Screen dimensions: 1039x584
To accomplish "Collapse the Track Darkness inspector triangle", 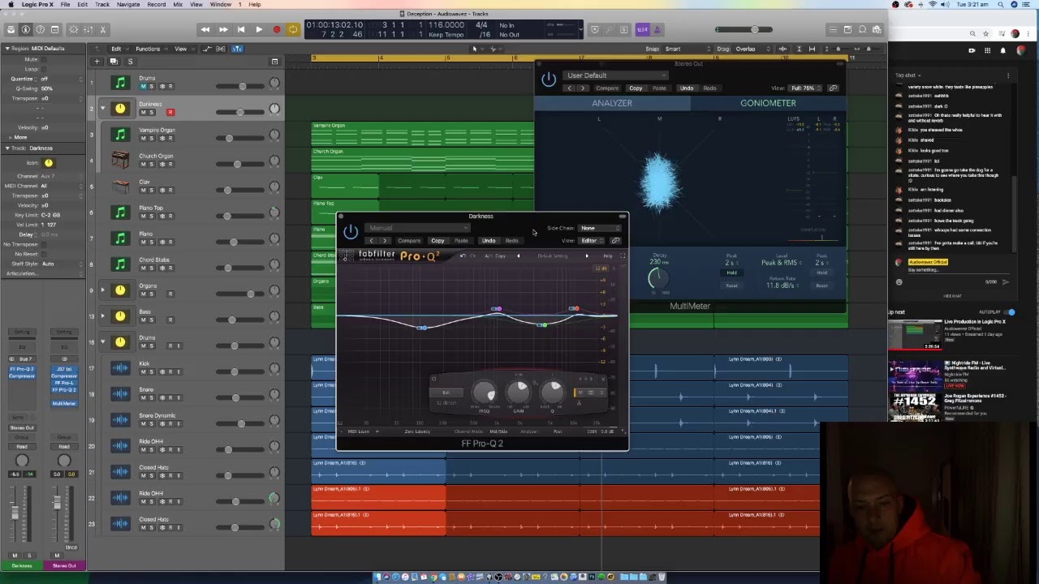I will (6, 148).
